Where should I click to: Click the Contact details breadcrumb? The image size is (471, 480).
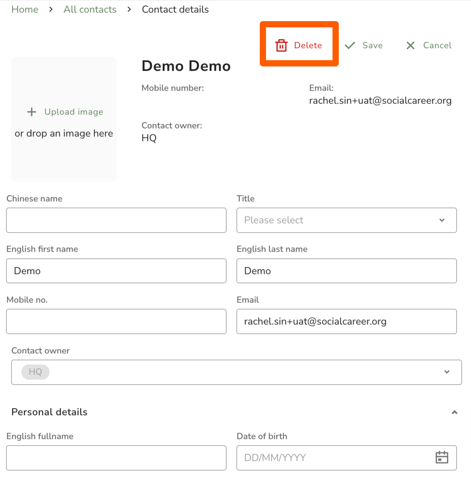pos(175,9)
